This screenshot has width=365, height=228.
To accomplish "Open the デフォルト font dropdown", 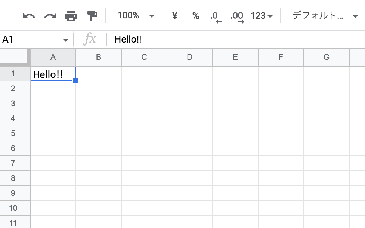I will pos(325,16).
